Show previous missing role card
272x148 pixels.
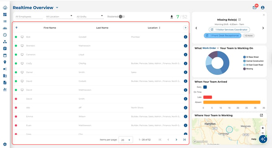coord(196,28)
